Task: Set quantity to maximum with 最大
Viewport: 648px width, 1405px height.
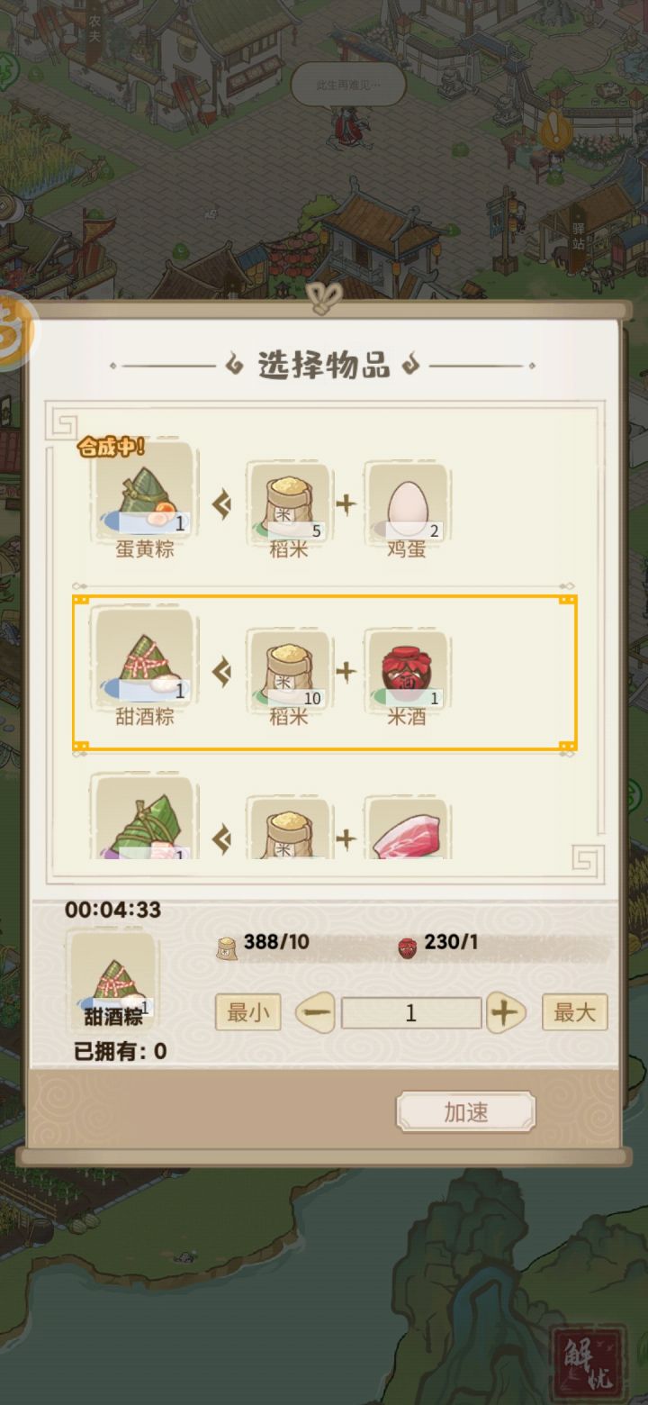Action: coord(575,1012)
